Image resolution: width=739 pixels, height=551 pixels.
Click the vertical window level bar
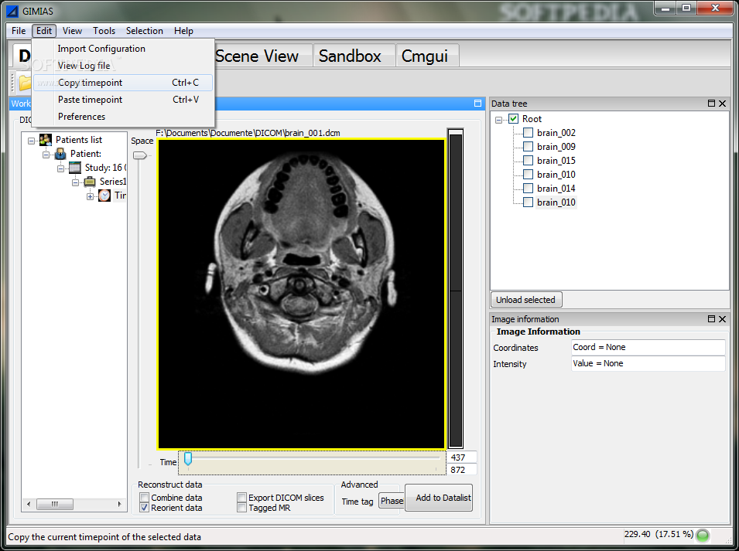coord(455,287)
